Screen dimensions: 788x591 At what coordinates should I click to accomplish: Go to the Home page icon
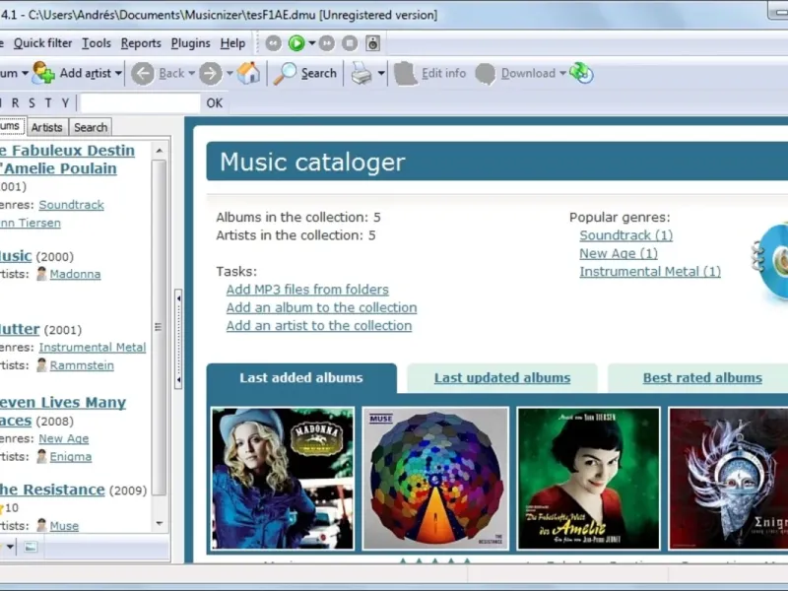249,73
